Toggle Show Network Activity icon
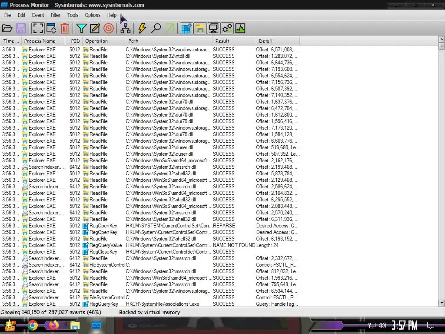The height and width of the screenshot is (334, 445). tap(213, 28)
